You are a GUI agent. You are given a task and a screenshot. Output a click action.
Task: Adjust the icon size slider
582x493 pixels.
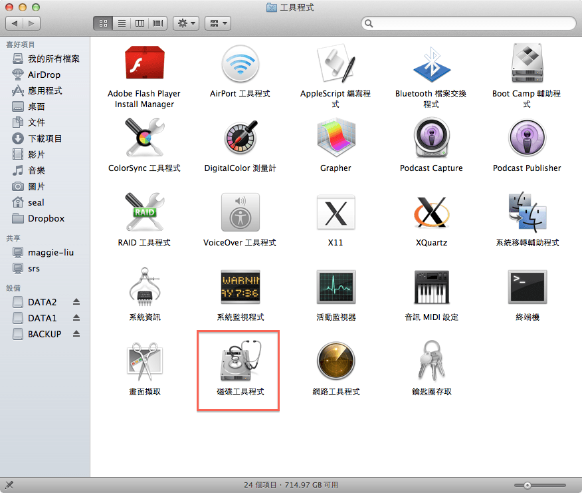[x=527, y=486]
